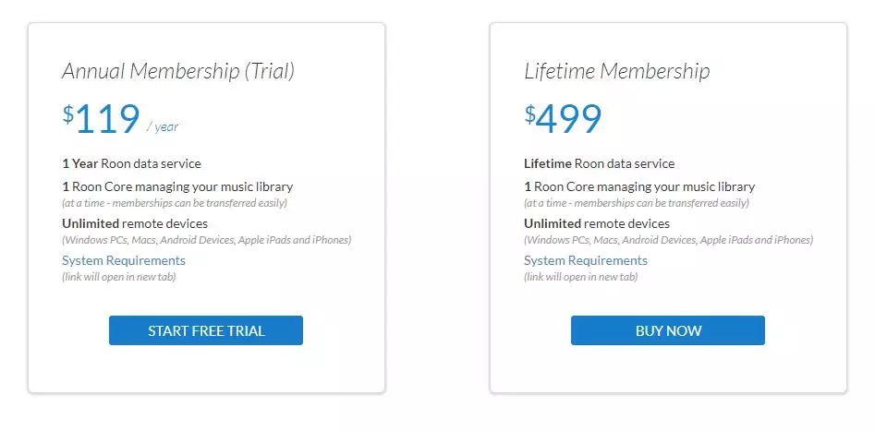This screenshot has width=875, height=431.
Task: Click the Lifetime Membership heading
Action: 617,71
